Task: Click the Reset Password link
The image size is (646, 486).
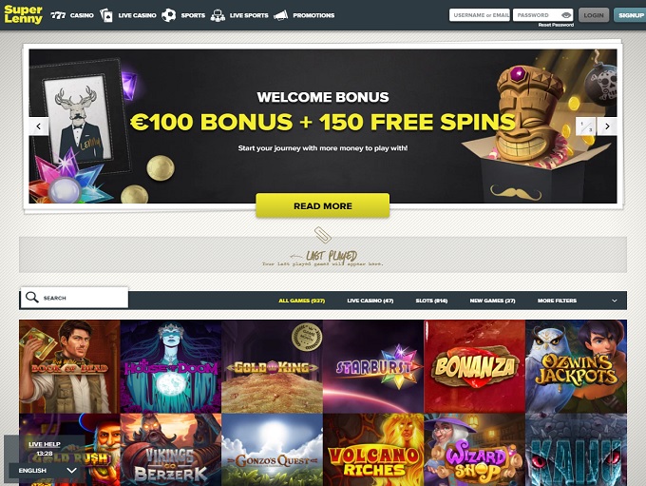Action: (x=556, y=25)
